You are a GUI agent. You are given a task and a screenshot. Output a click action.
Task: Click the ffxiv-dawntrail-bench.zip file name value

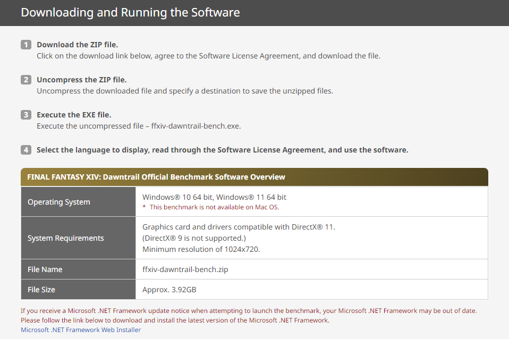pos(185,269)
